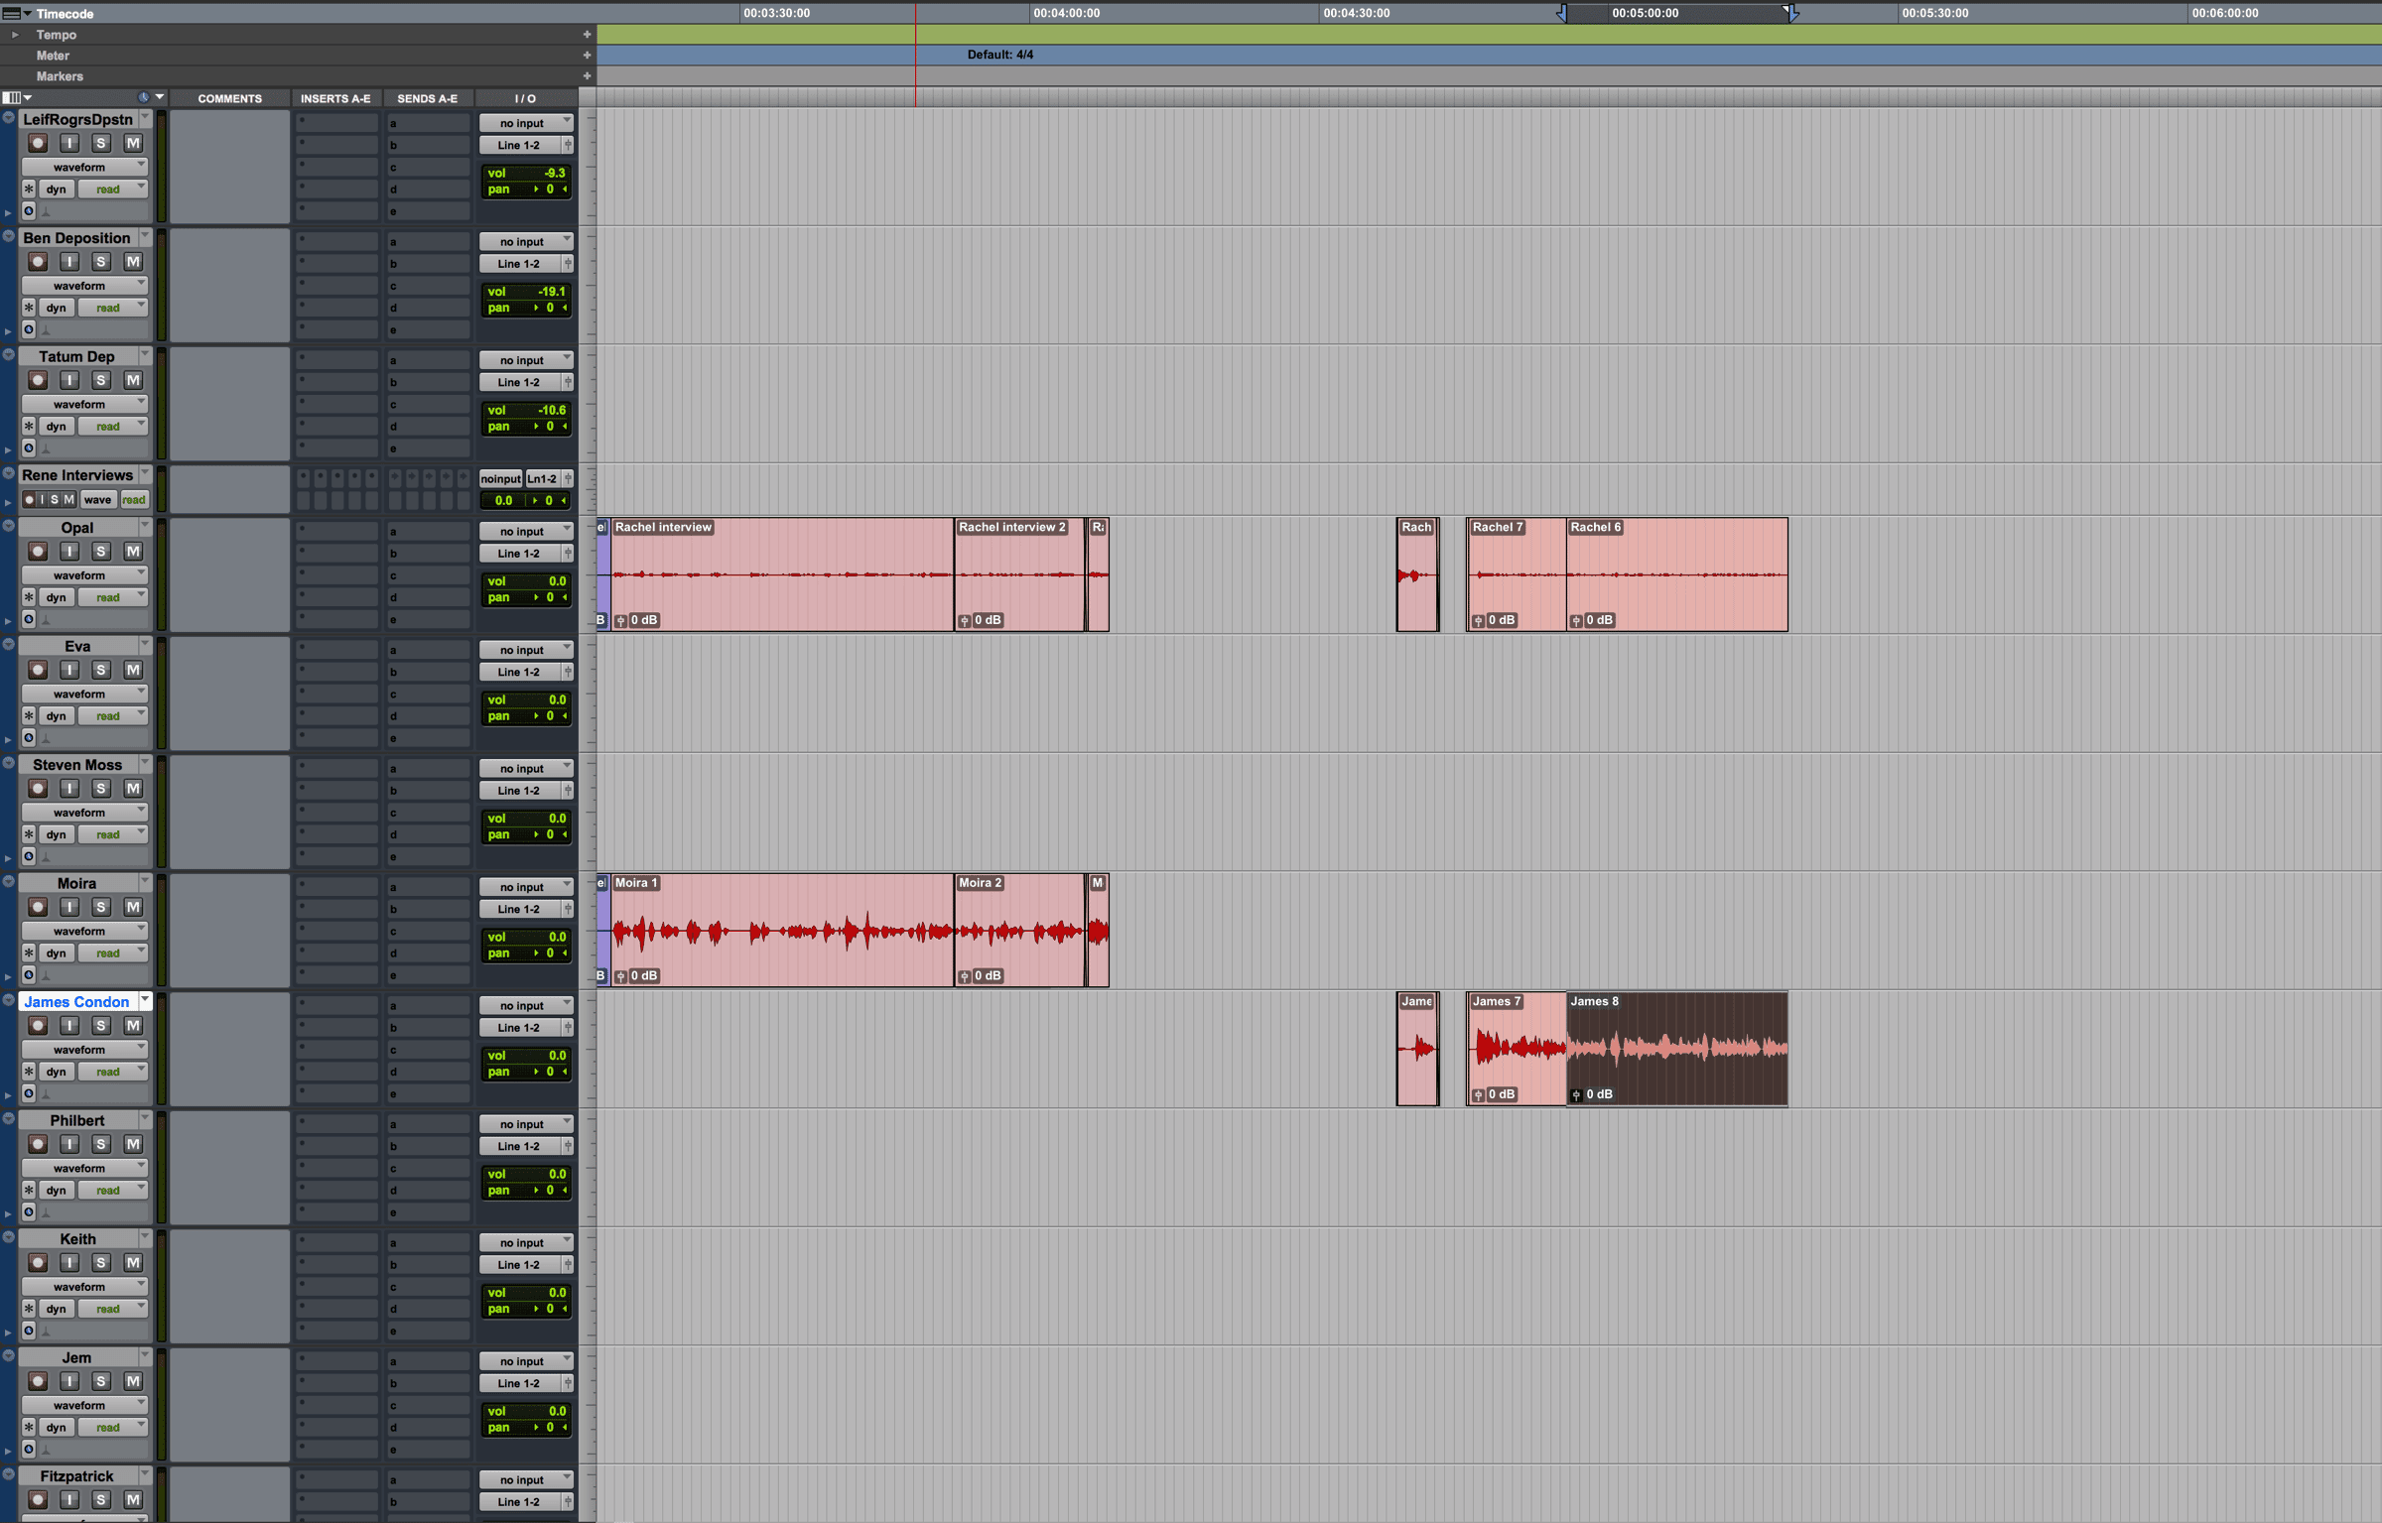Select the Markers ruler label

(x=60, y=76)
